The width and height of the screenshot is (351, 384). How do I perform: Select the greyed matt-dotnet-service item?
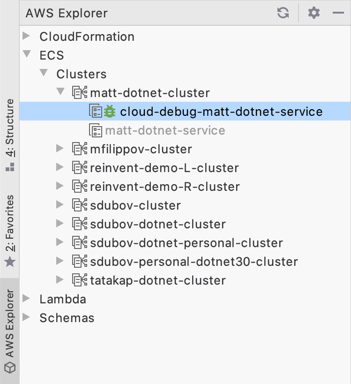[165, 130]
